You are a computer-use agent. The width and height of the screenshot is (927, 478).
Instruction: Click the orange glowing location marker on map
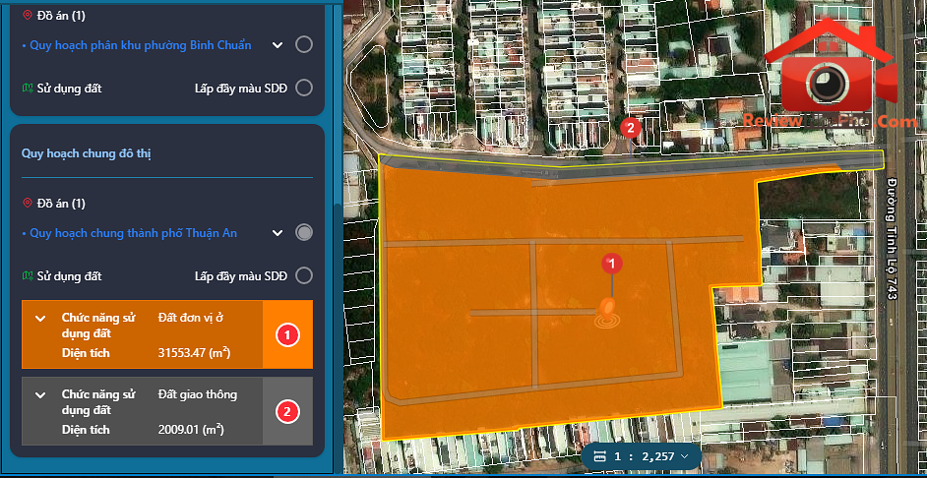607,313
